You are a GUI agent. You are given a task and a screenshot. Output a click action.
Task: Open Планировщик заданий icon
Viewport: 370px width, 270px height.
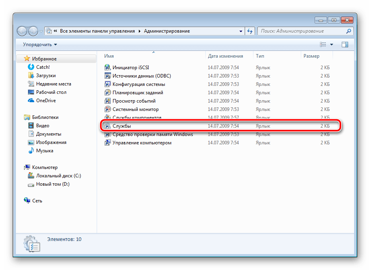(x=107, y=93)
